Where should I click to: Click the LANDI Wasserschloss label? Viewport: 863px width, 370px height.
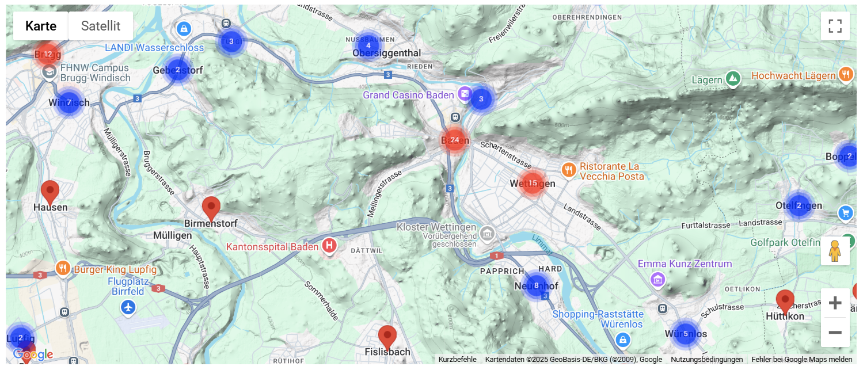tap(154, 48)
